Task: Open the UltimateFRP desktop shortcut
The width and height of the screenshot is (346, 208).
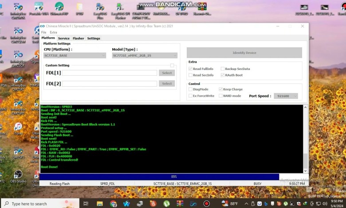Action: [x=59, y=9]
